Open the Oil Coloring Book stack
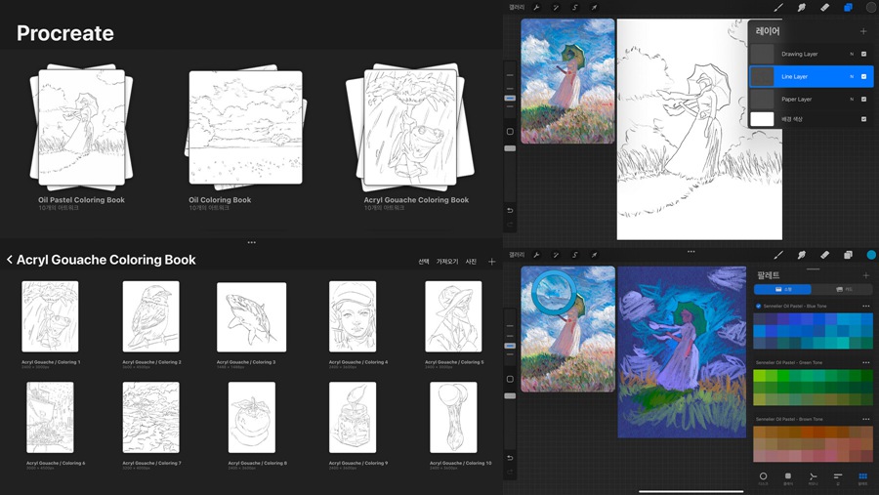 point(230,125)
